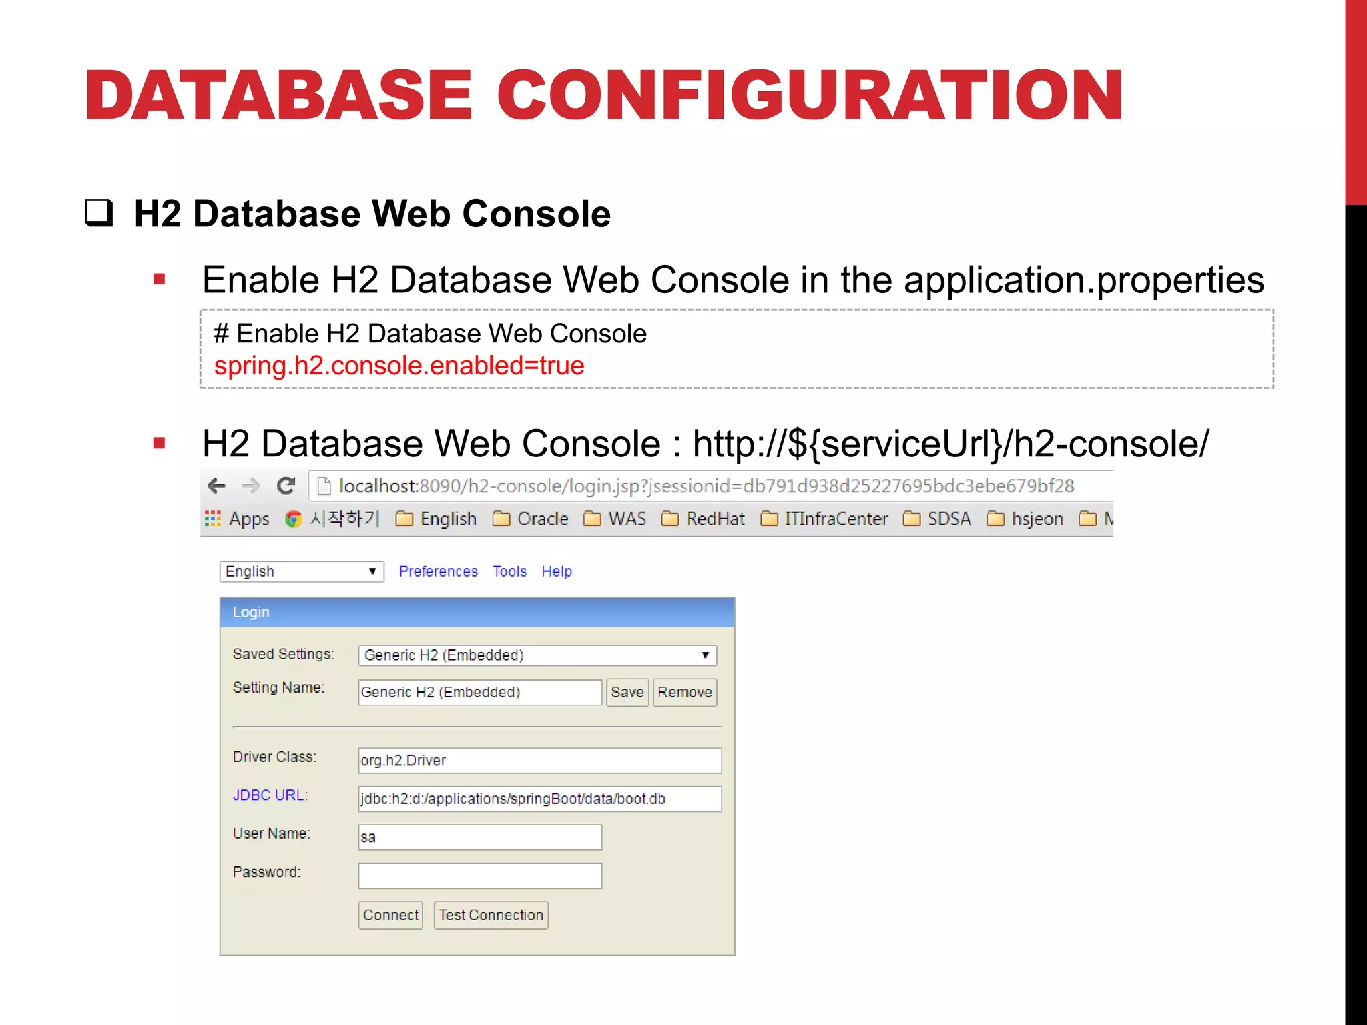Click into the Password field

[x=480, y=875]
